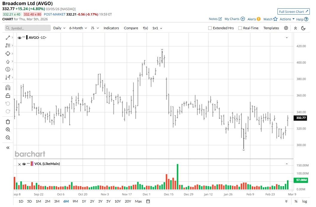
Task: Select the arrow marker tool
Action: pyautogui.click(x=8, y=61)
